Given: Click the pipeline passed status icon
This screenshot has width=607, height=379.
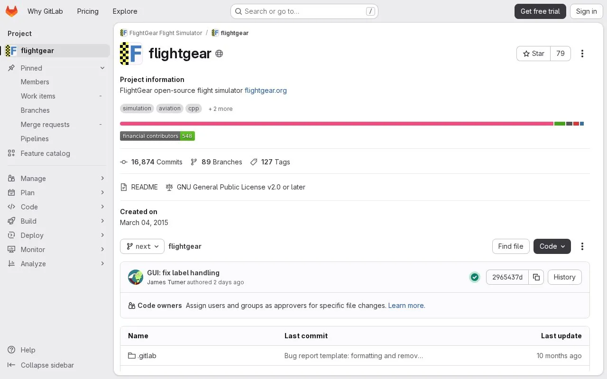Looking at the screenshot, I should point(475,277).
